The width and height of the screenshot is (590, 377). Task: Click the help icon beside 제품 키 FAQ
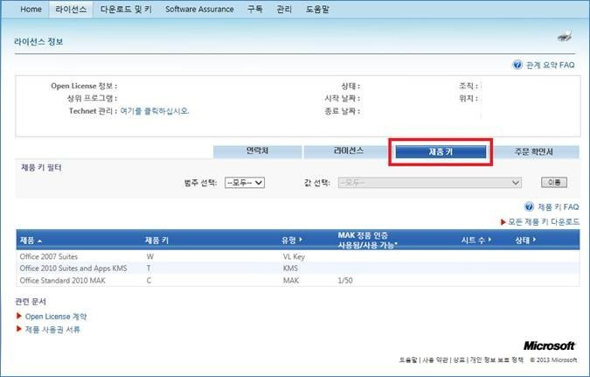point(529,206)
